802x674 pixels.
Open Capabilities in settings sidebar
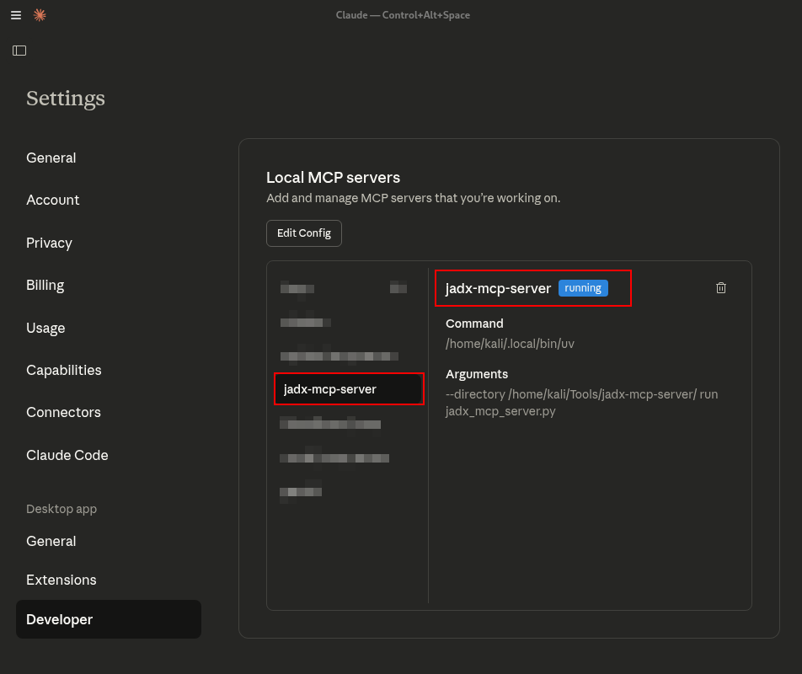64,370
